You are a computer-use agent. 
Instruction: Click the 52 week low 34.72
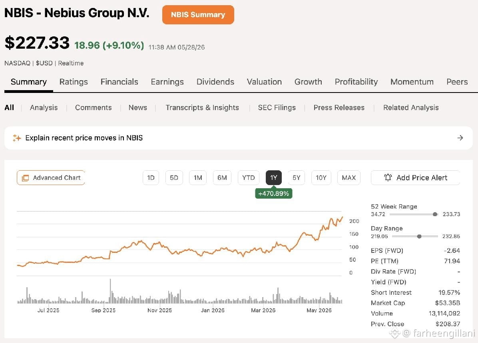click(x=378, y=214)
